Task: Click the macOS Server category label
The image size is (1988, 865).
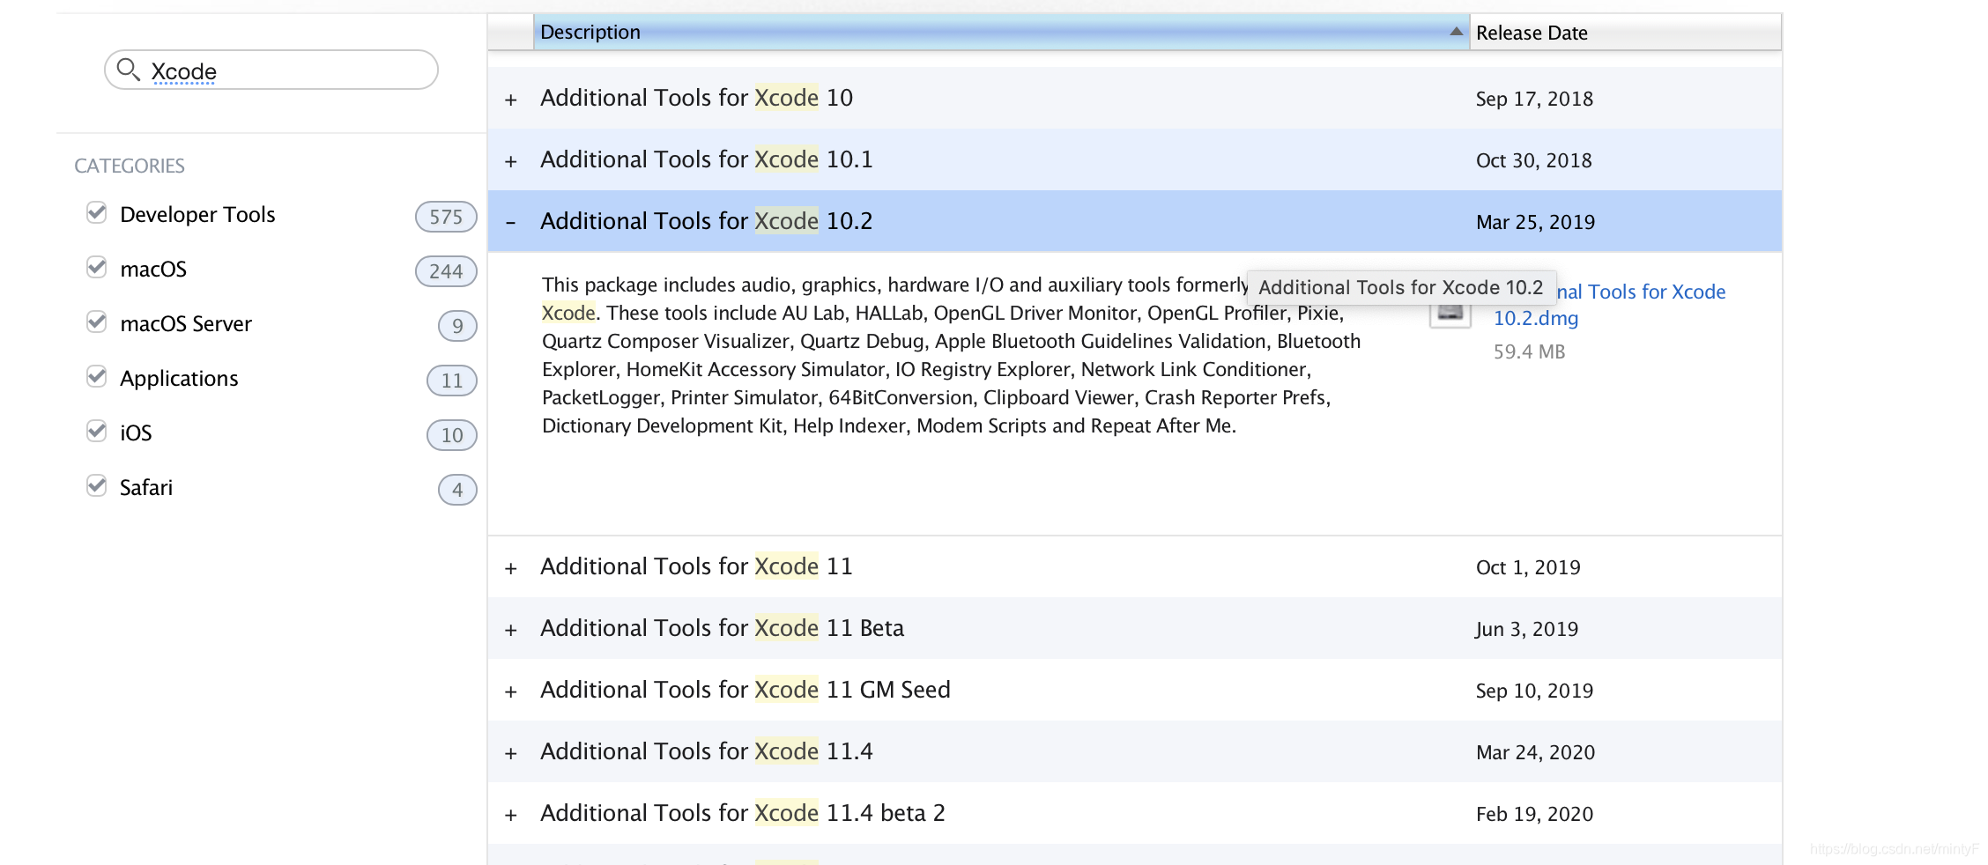Action: [186, 323]
